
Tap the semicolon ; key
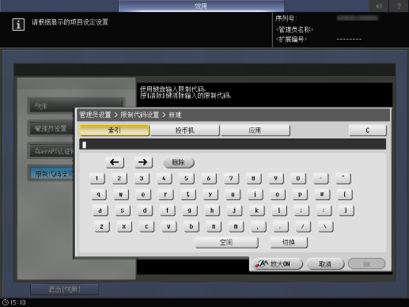(301, 210)
